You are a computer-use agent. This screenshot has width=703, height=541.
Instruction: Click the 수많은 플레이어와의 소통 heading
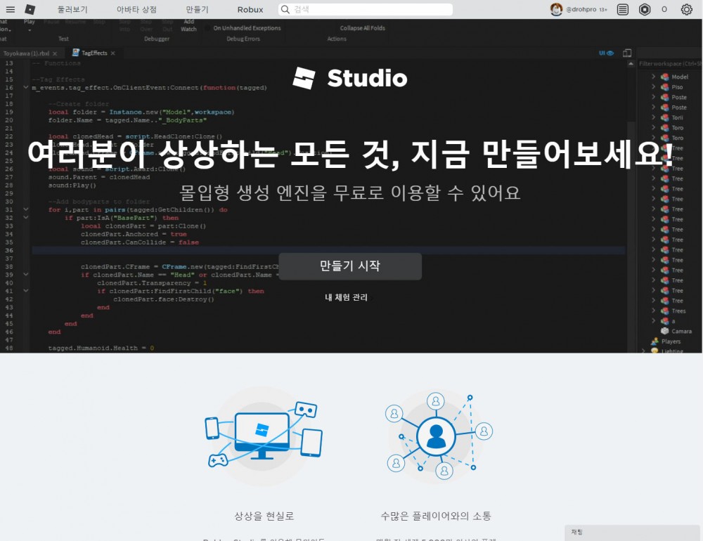point(436,516)
